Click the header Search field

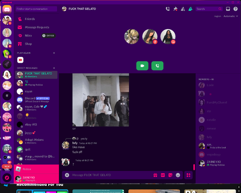click(209, 9)
